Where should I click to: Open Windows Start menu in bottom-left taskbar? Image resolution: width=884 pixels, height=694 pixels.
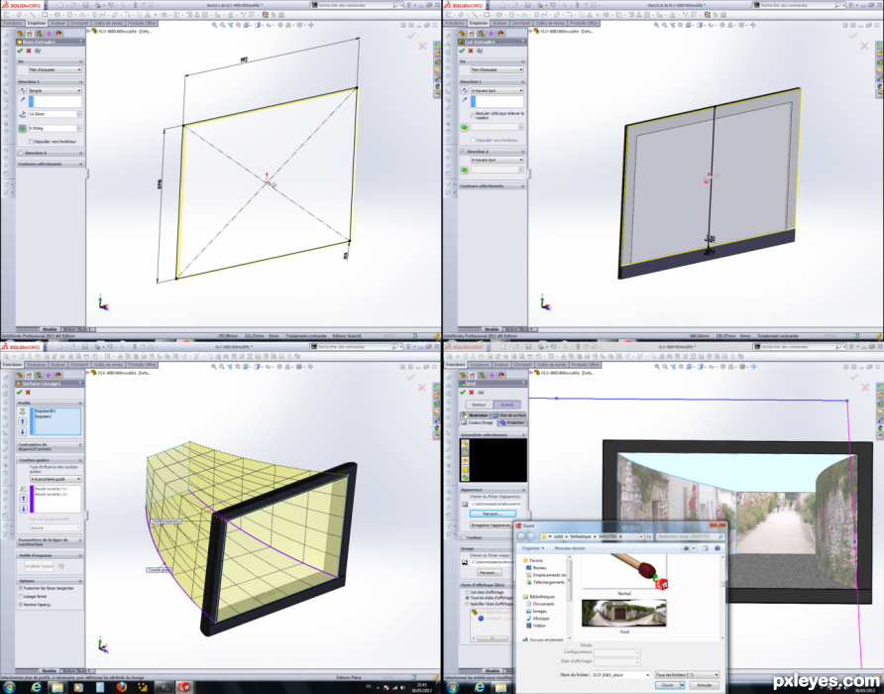coord(10,687)
